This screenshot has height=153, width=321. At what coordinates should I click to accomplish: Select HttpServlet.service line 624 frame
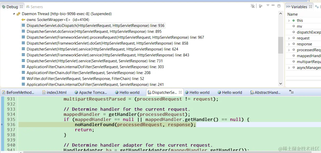(x=102, y=49)
